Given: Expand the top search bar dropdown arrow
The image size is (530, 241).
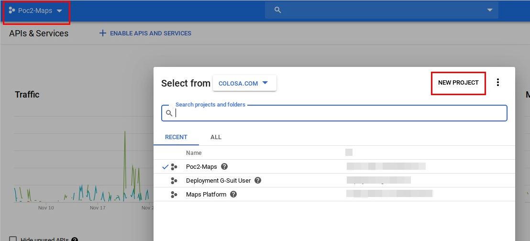Looking at the screenshot, I should click(x=489, y=10).
